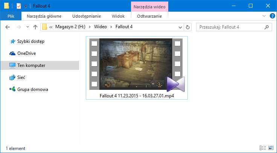The width and height of the screenshot is (277, 153).
Task: Expand the chevron after Wideo
Action: coord(111,27)
